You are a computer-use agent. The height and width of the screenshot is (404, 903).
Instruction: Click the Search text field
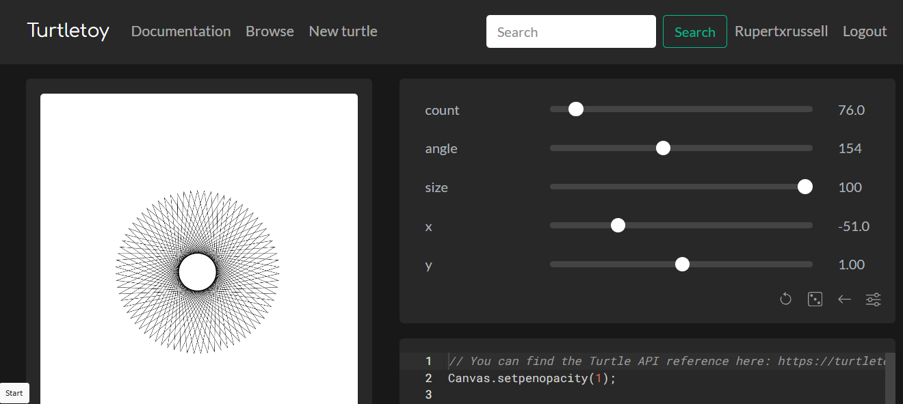tap(571, 31)
